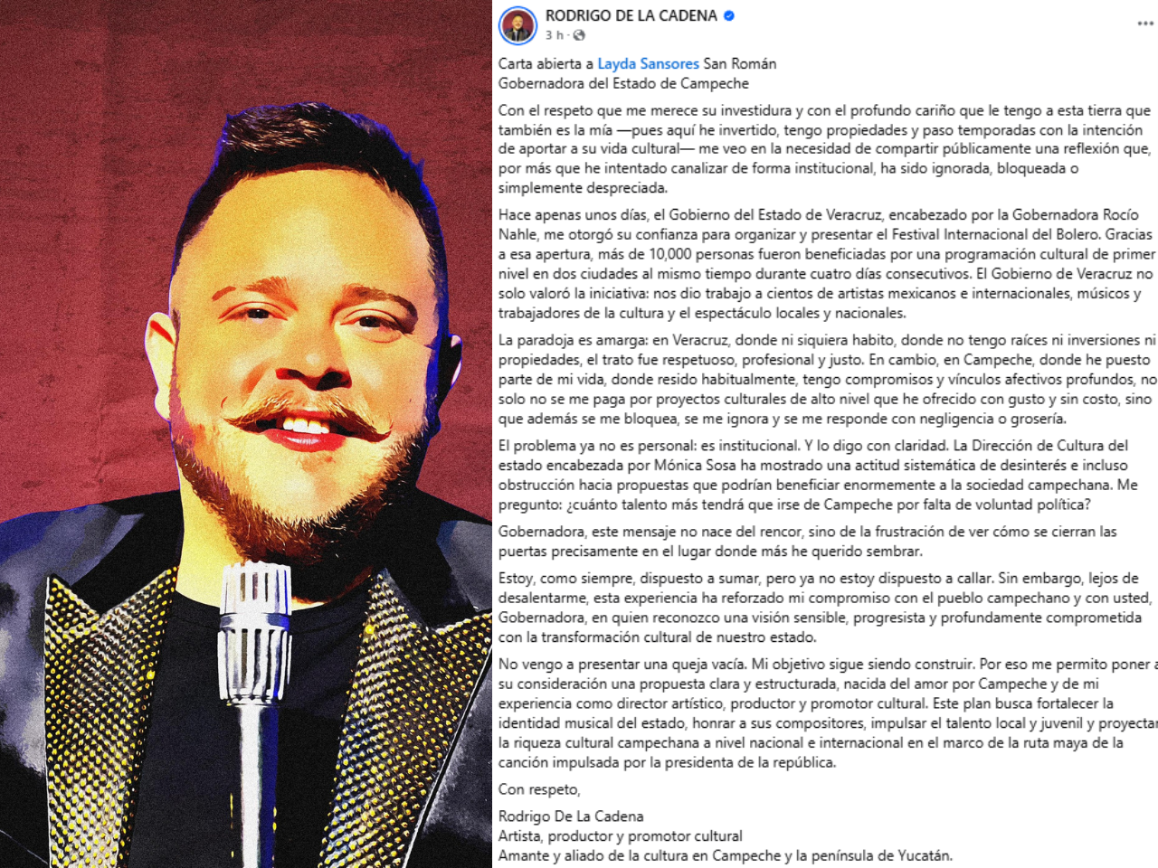Viewport: 1158px width, 868px height.
Task: Click the paragraph beginning 'Hace apenas unos días'
Action: click(827, 264)
